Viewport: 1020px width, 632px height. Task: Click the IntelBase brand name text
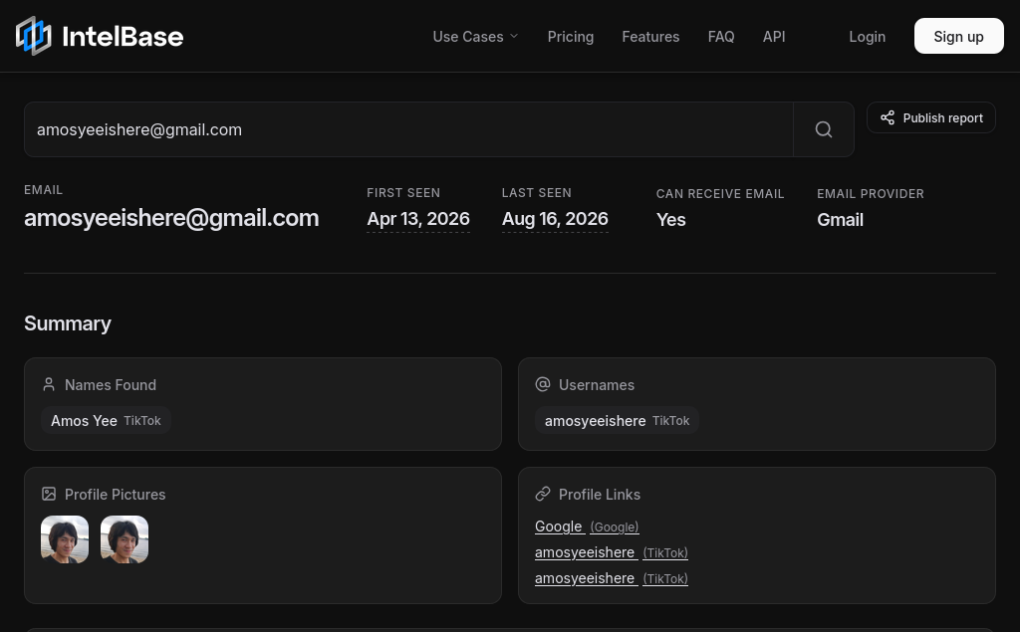123,37
